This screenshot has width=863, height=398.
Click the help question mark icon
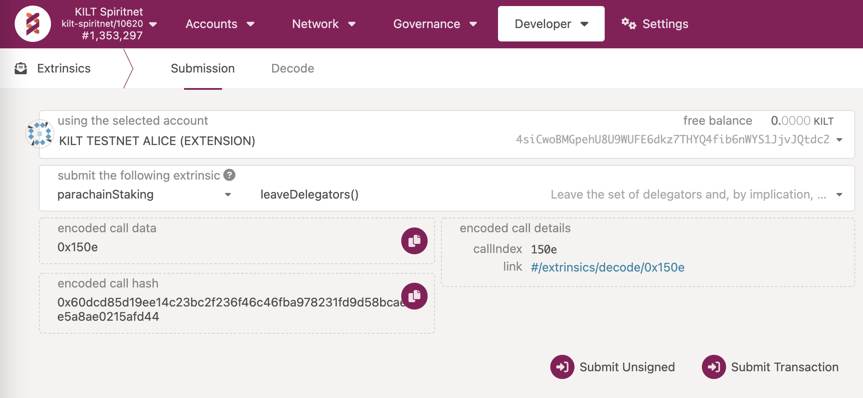point(229,175)
